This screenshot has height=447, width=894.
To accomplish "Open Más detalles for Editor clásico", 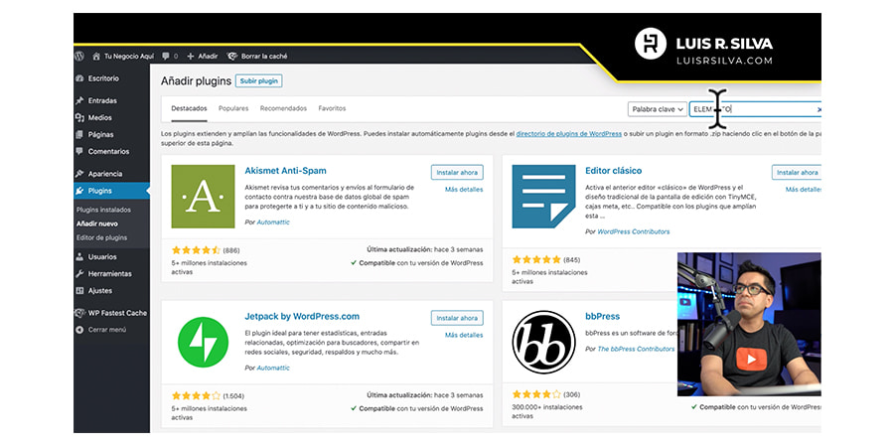I will click(804, 190).
